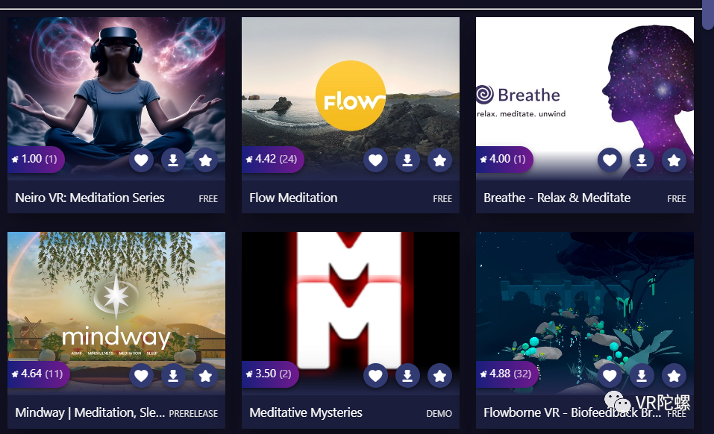Click the 4.88 rating badge on Flowborne VR
The image size is (714, 434).
[x=507, y=374]
